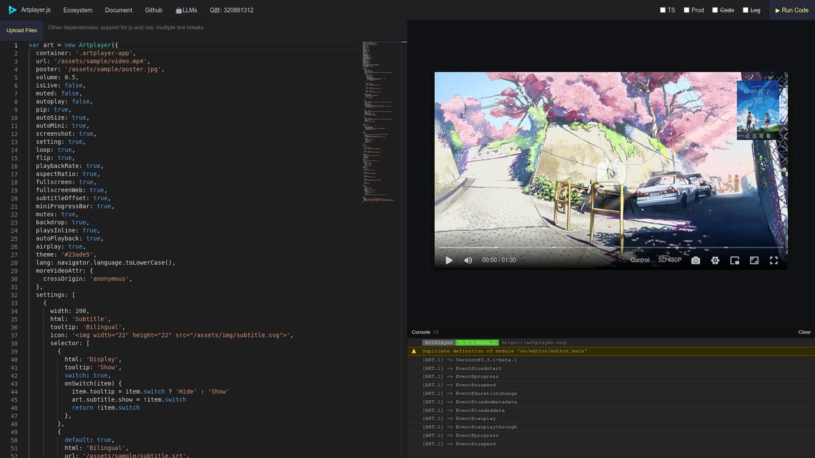Open the Document menu item
815x458 pixels.
(x=120, y=10)
